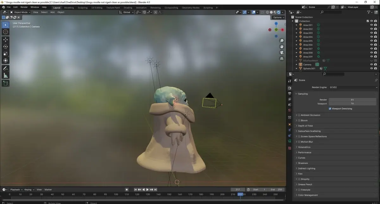Choose the Move tool

click(x=6, y=40)
